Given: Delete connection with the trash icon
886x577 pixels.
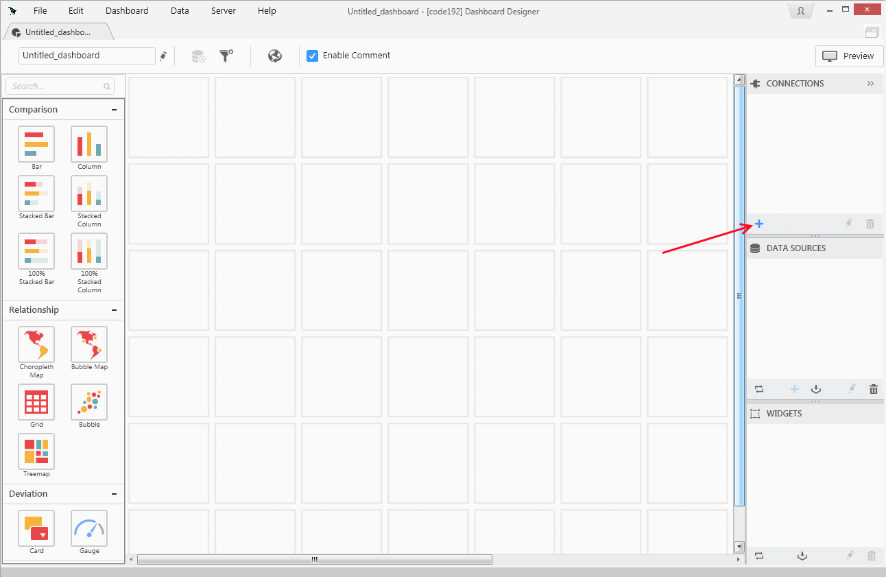Looking at the screenshot, I should [870, 224].
